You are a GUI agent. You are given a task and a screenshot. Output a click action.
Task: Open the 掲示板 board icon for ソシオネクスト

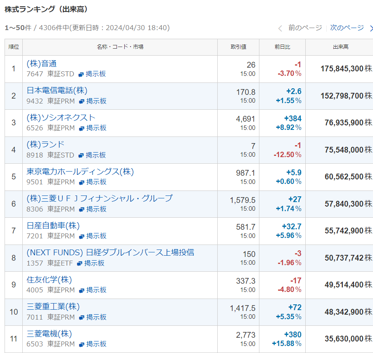(82, 128)
